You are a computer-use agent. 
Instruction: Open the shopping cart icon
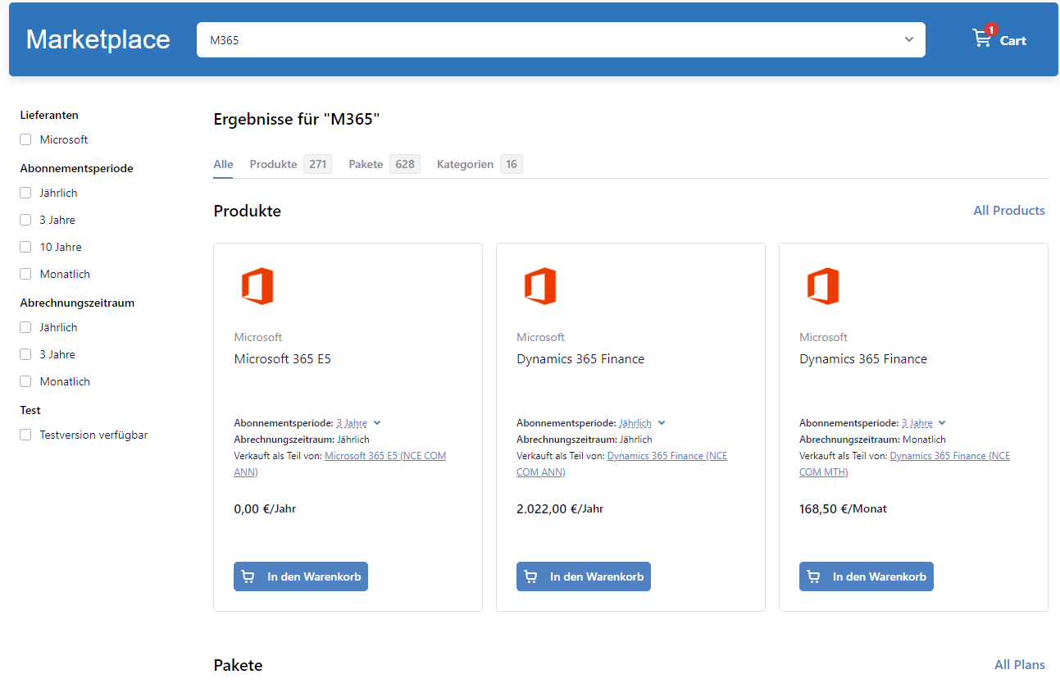981,39
